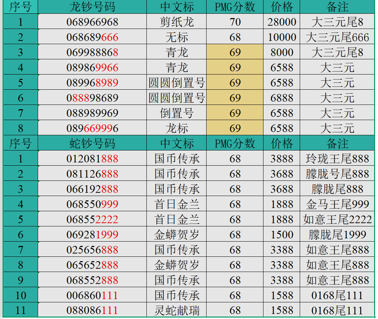Click snake note serial 012081888 cell

[92, 159]
